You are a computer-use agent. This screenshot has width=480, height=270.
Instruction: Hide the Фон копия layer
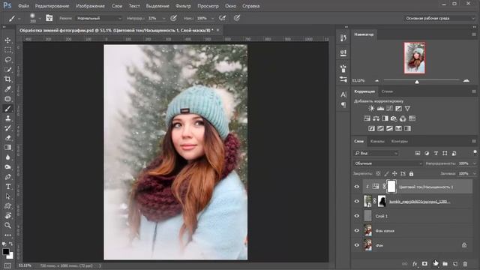click(357, 230)
